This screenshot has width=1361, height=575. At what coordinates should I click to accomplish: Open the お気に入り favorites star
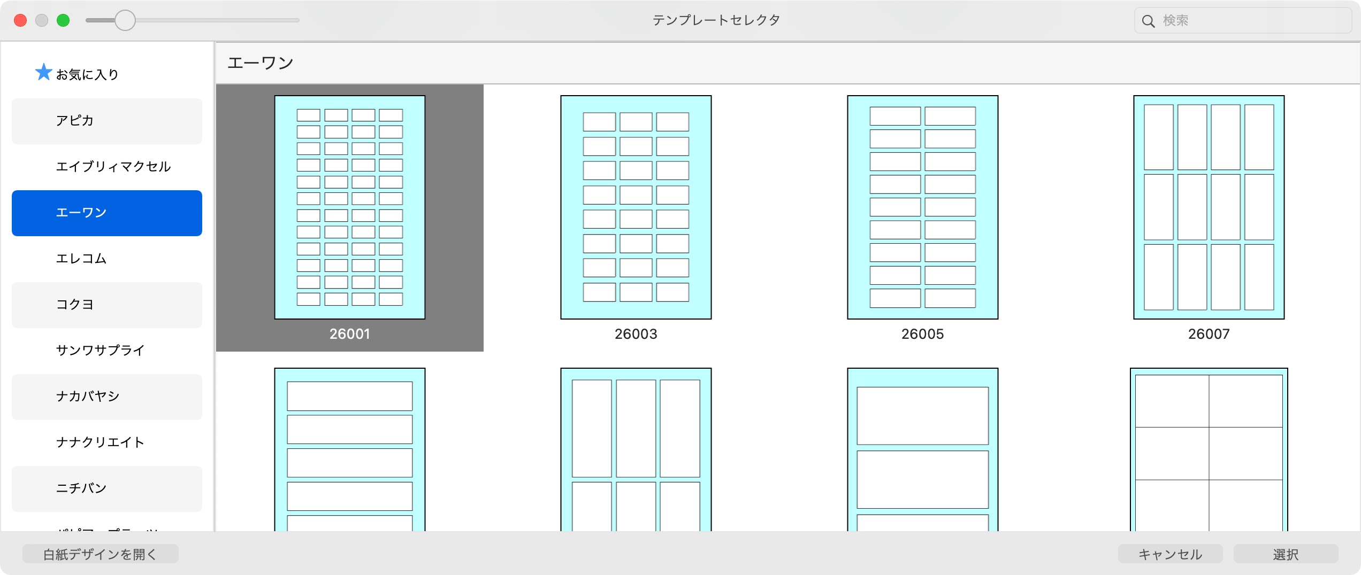(43, 73)
